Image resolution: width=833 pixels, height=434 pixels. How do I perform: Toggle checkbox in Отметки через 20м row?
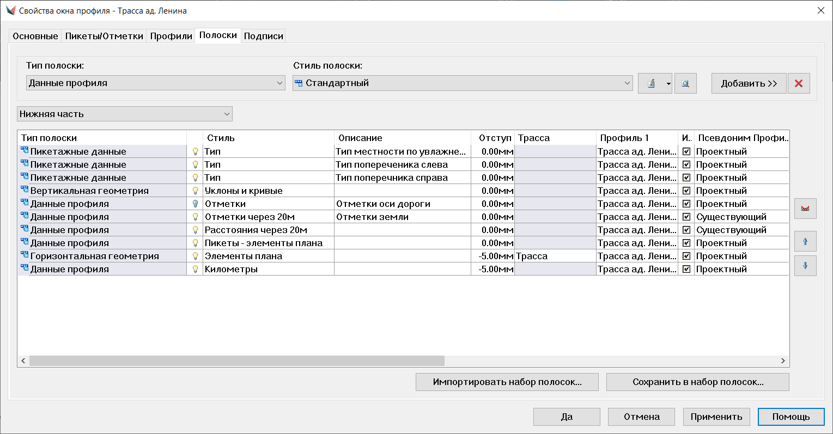tap(686, 217)
